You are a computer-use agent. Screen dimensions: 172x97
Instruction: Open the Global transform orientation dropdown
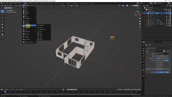(x=63, y=5)
